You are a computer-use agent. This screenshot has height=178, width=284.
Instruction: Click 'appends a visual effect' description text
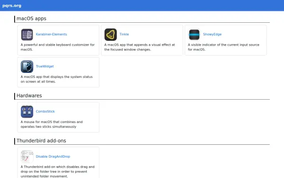point(140,47)
